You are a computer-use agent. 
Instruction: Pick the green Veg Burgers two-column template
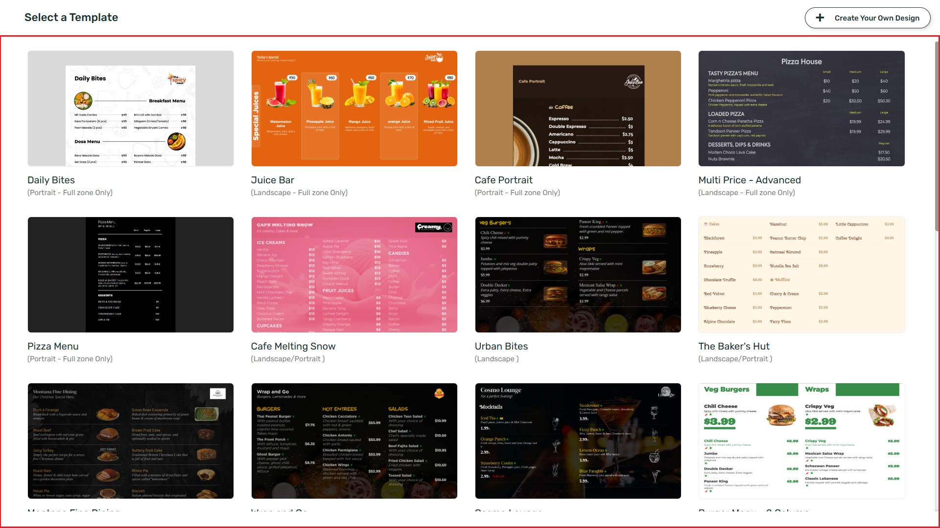point(801,441)
